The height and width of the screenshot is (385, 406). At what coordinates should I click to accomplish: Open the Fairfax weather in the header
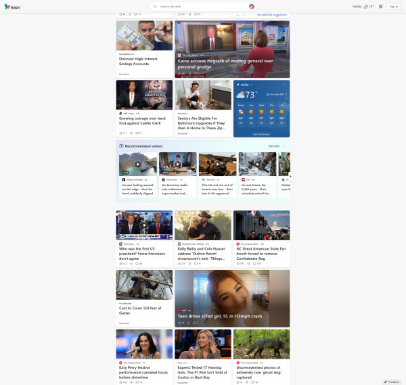363,7
